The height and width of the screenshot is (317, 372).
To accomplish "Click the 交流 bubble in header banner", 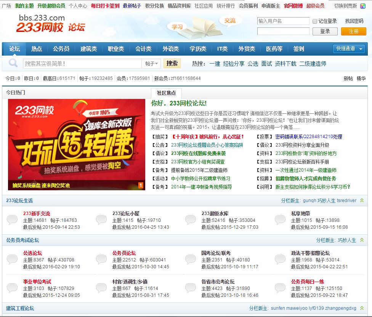I will [x=230, y=21].
